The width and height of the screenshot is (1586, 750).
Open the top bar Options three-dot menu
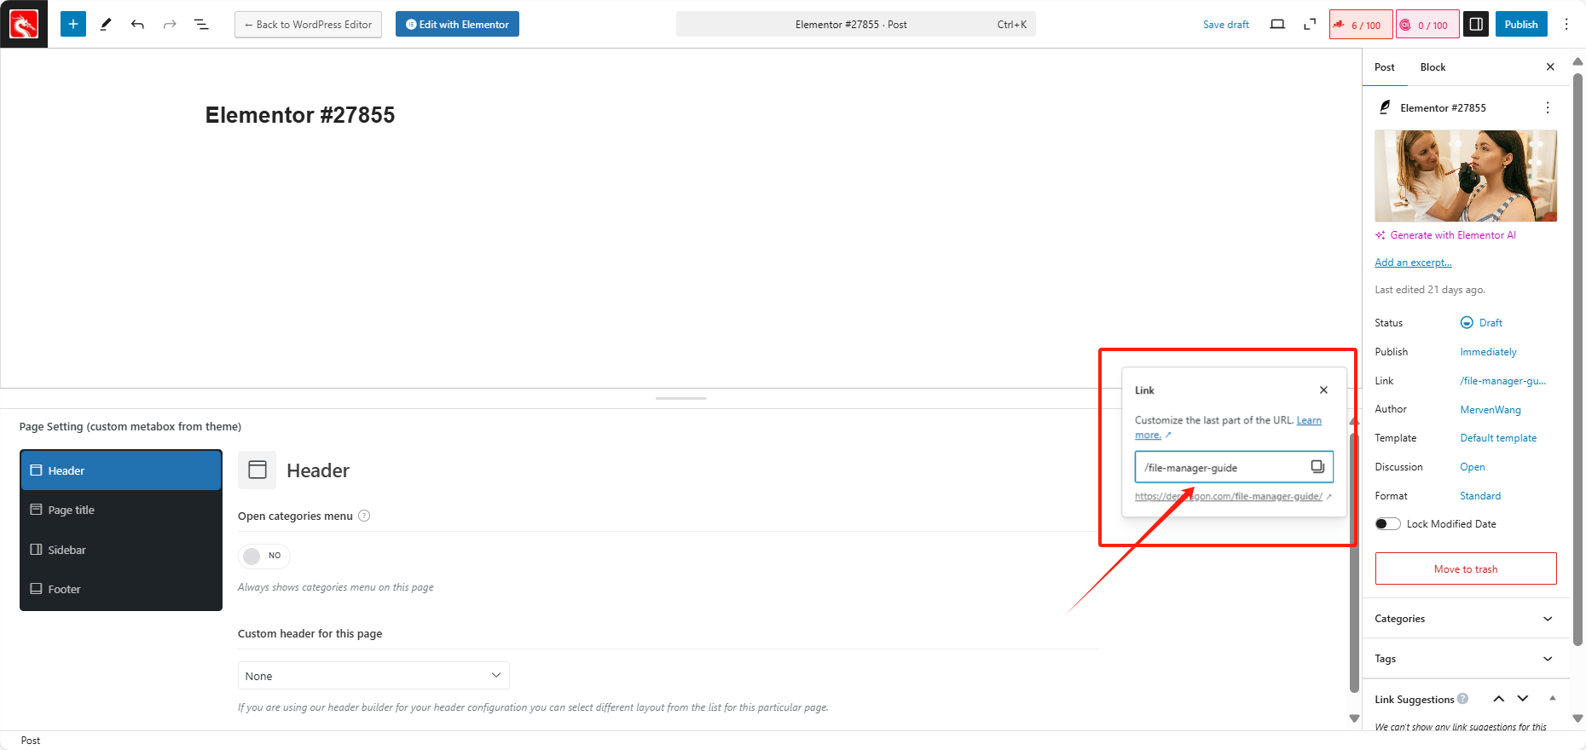pyautogui.click(x=1566, y=24)
